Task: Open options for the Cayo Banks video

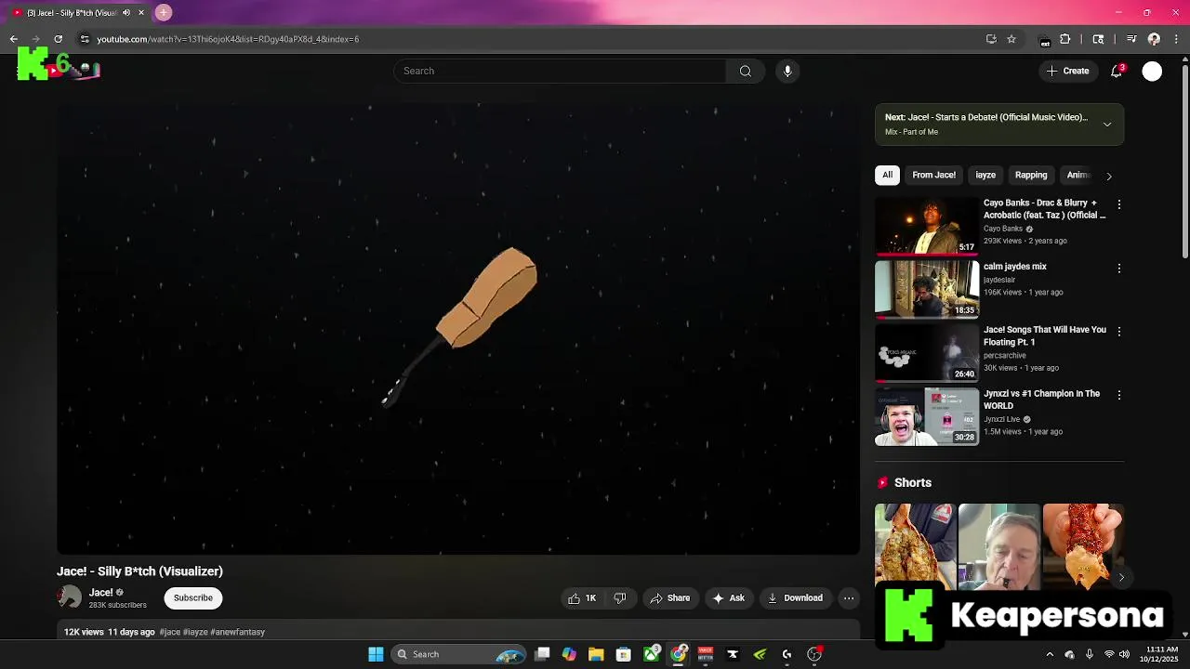Action: (1119, 204)
